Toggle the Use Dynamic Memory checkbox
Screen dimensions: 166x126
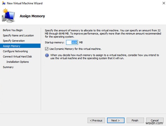(47, 49)
